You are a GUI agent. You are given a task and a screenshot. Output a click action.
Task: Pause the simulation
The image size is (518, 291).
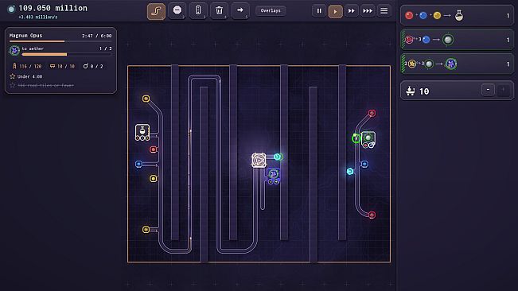pyautogui.click(x=319, y=11)
